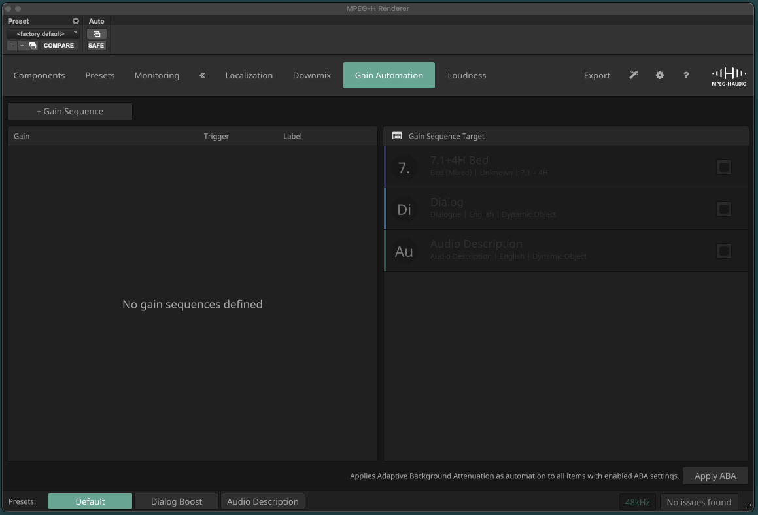758x515 pixels.
Task: Click the Gain Sequence Target list icon
Action: [x=397, y=136]
